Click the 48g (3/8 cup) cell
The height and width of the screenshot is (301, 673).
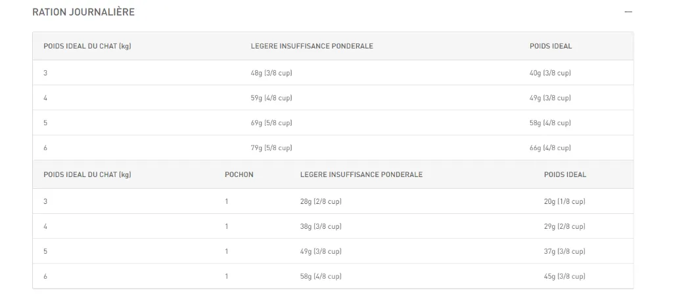pos(271,73)
